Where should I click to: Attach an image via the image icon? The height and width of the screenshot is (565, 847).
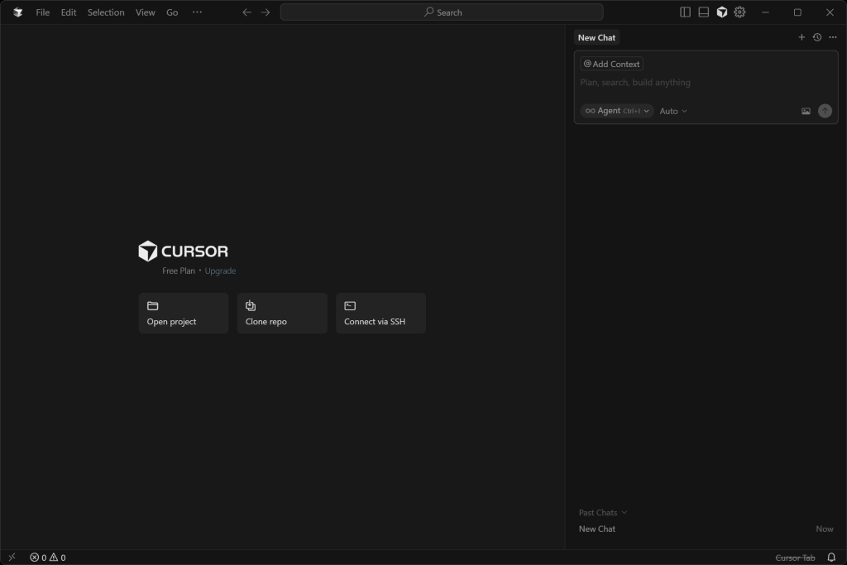806,110
